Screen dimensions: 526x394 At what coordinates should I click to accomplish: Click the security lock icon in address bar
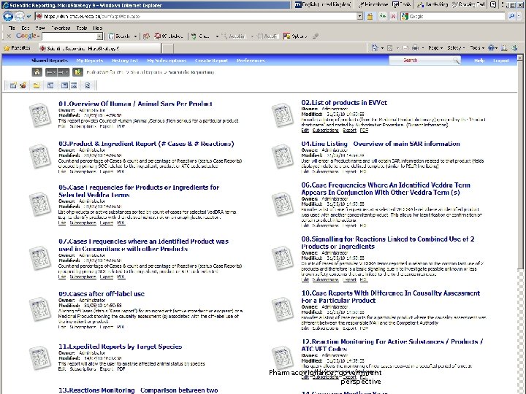(370, 16)
